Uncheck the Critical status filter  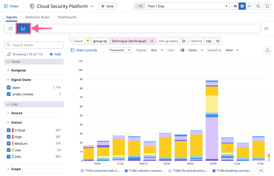tap(9, 130)
